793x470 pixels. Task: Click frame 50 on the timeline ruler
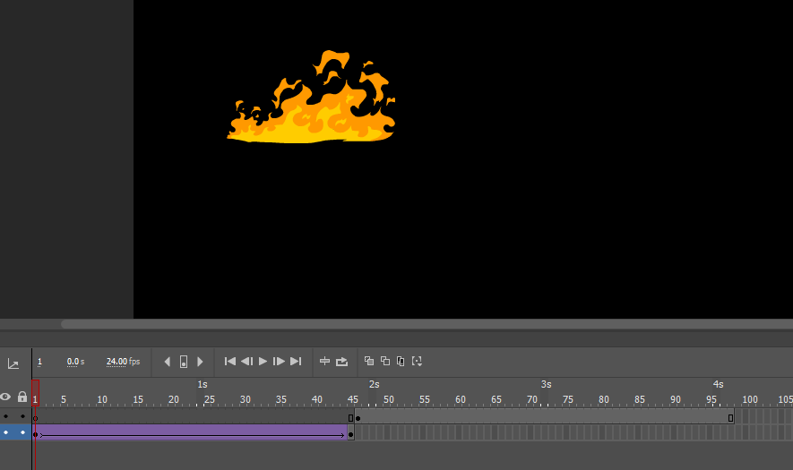[x=388, y=400]
